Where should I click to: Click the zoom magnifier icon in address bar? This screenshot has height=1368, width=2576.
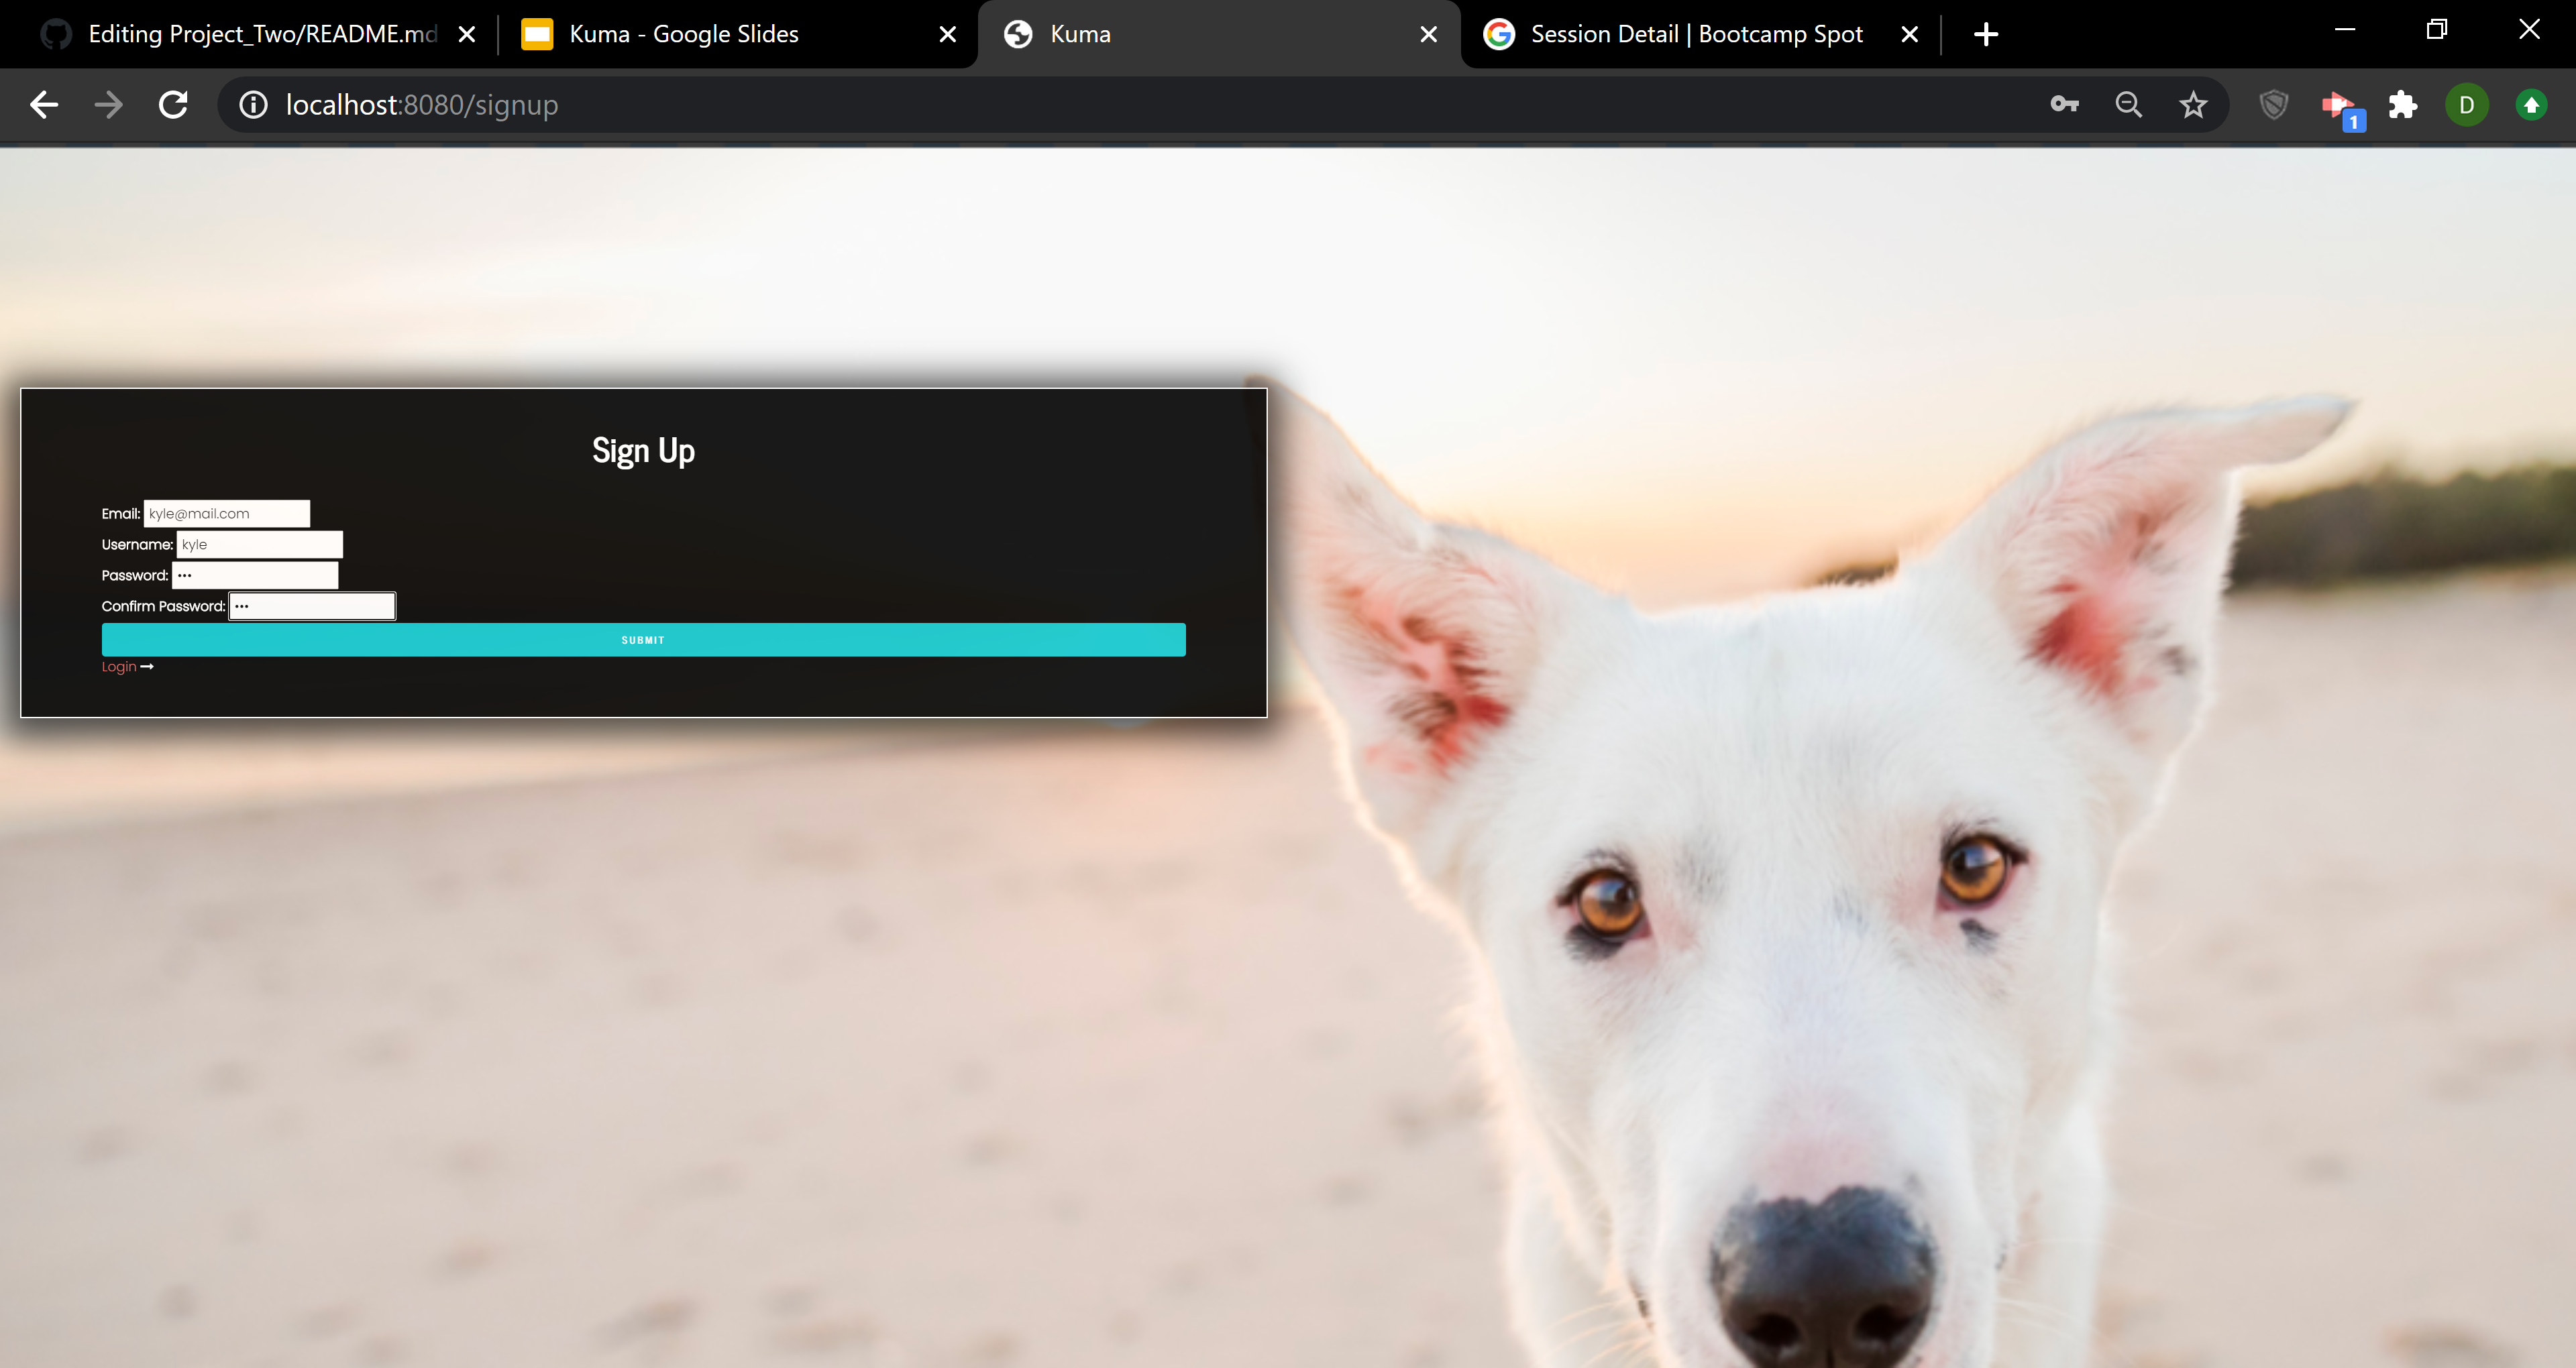(x=2129, y=104)
